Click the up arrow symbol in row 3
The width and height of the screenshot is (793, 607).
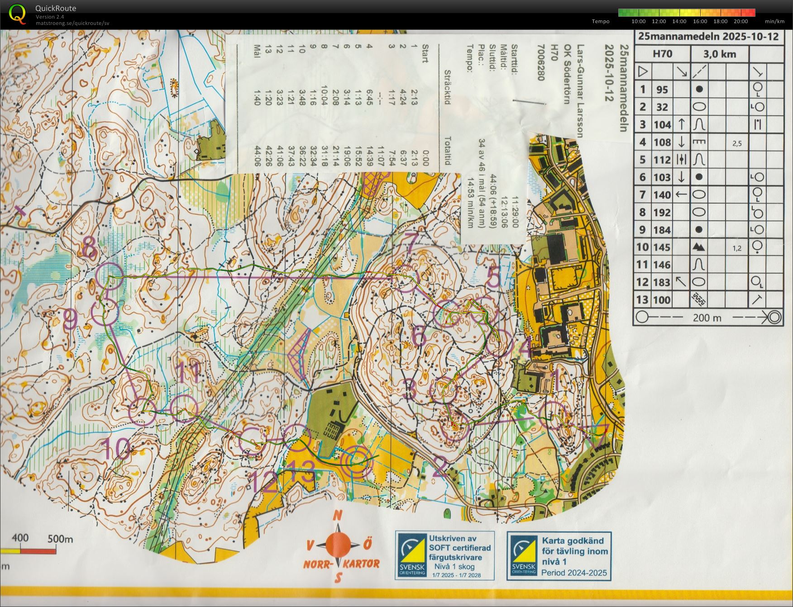[x=681, y=124]
